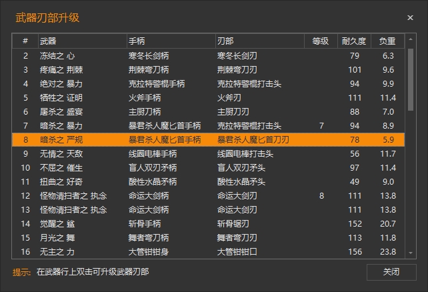Click the # column header
Image resolution: width=428 pixels, height=292 pixels.
click(x=25, y=41)
